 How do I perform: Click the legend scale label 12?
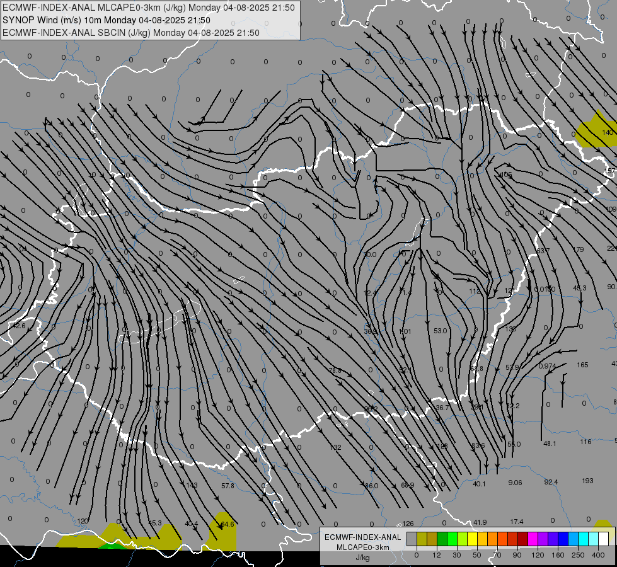click(437, 555)
